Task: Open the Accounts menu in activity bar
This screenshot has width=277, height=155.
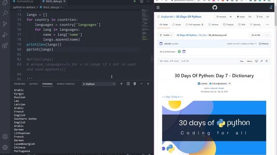Action: click(5, 136)
